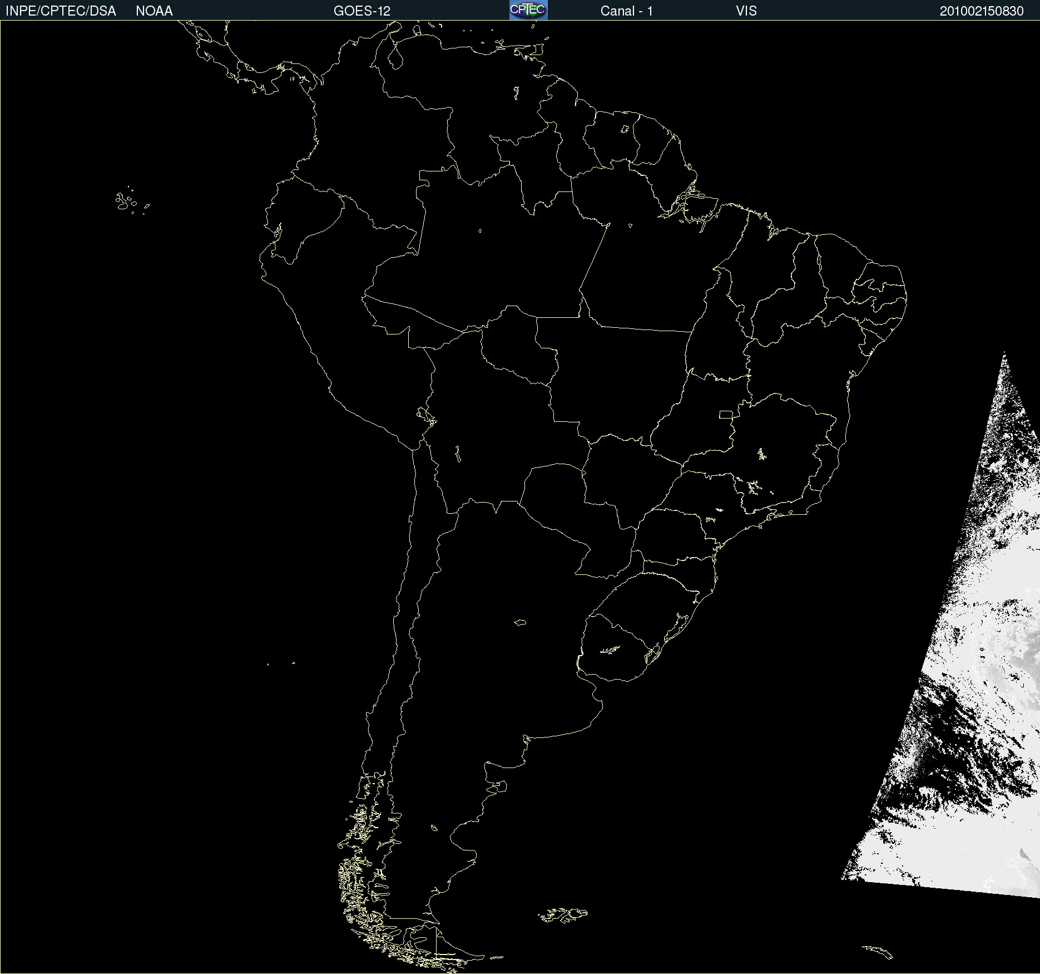Click the NOAA label in the header
1040x974 pixels.
(x=154, y=11)
